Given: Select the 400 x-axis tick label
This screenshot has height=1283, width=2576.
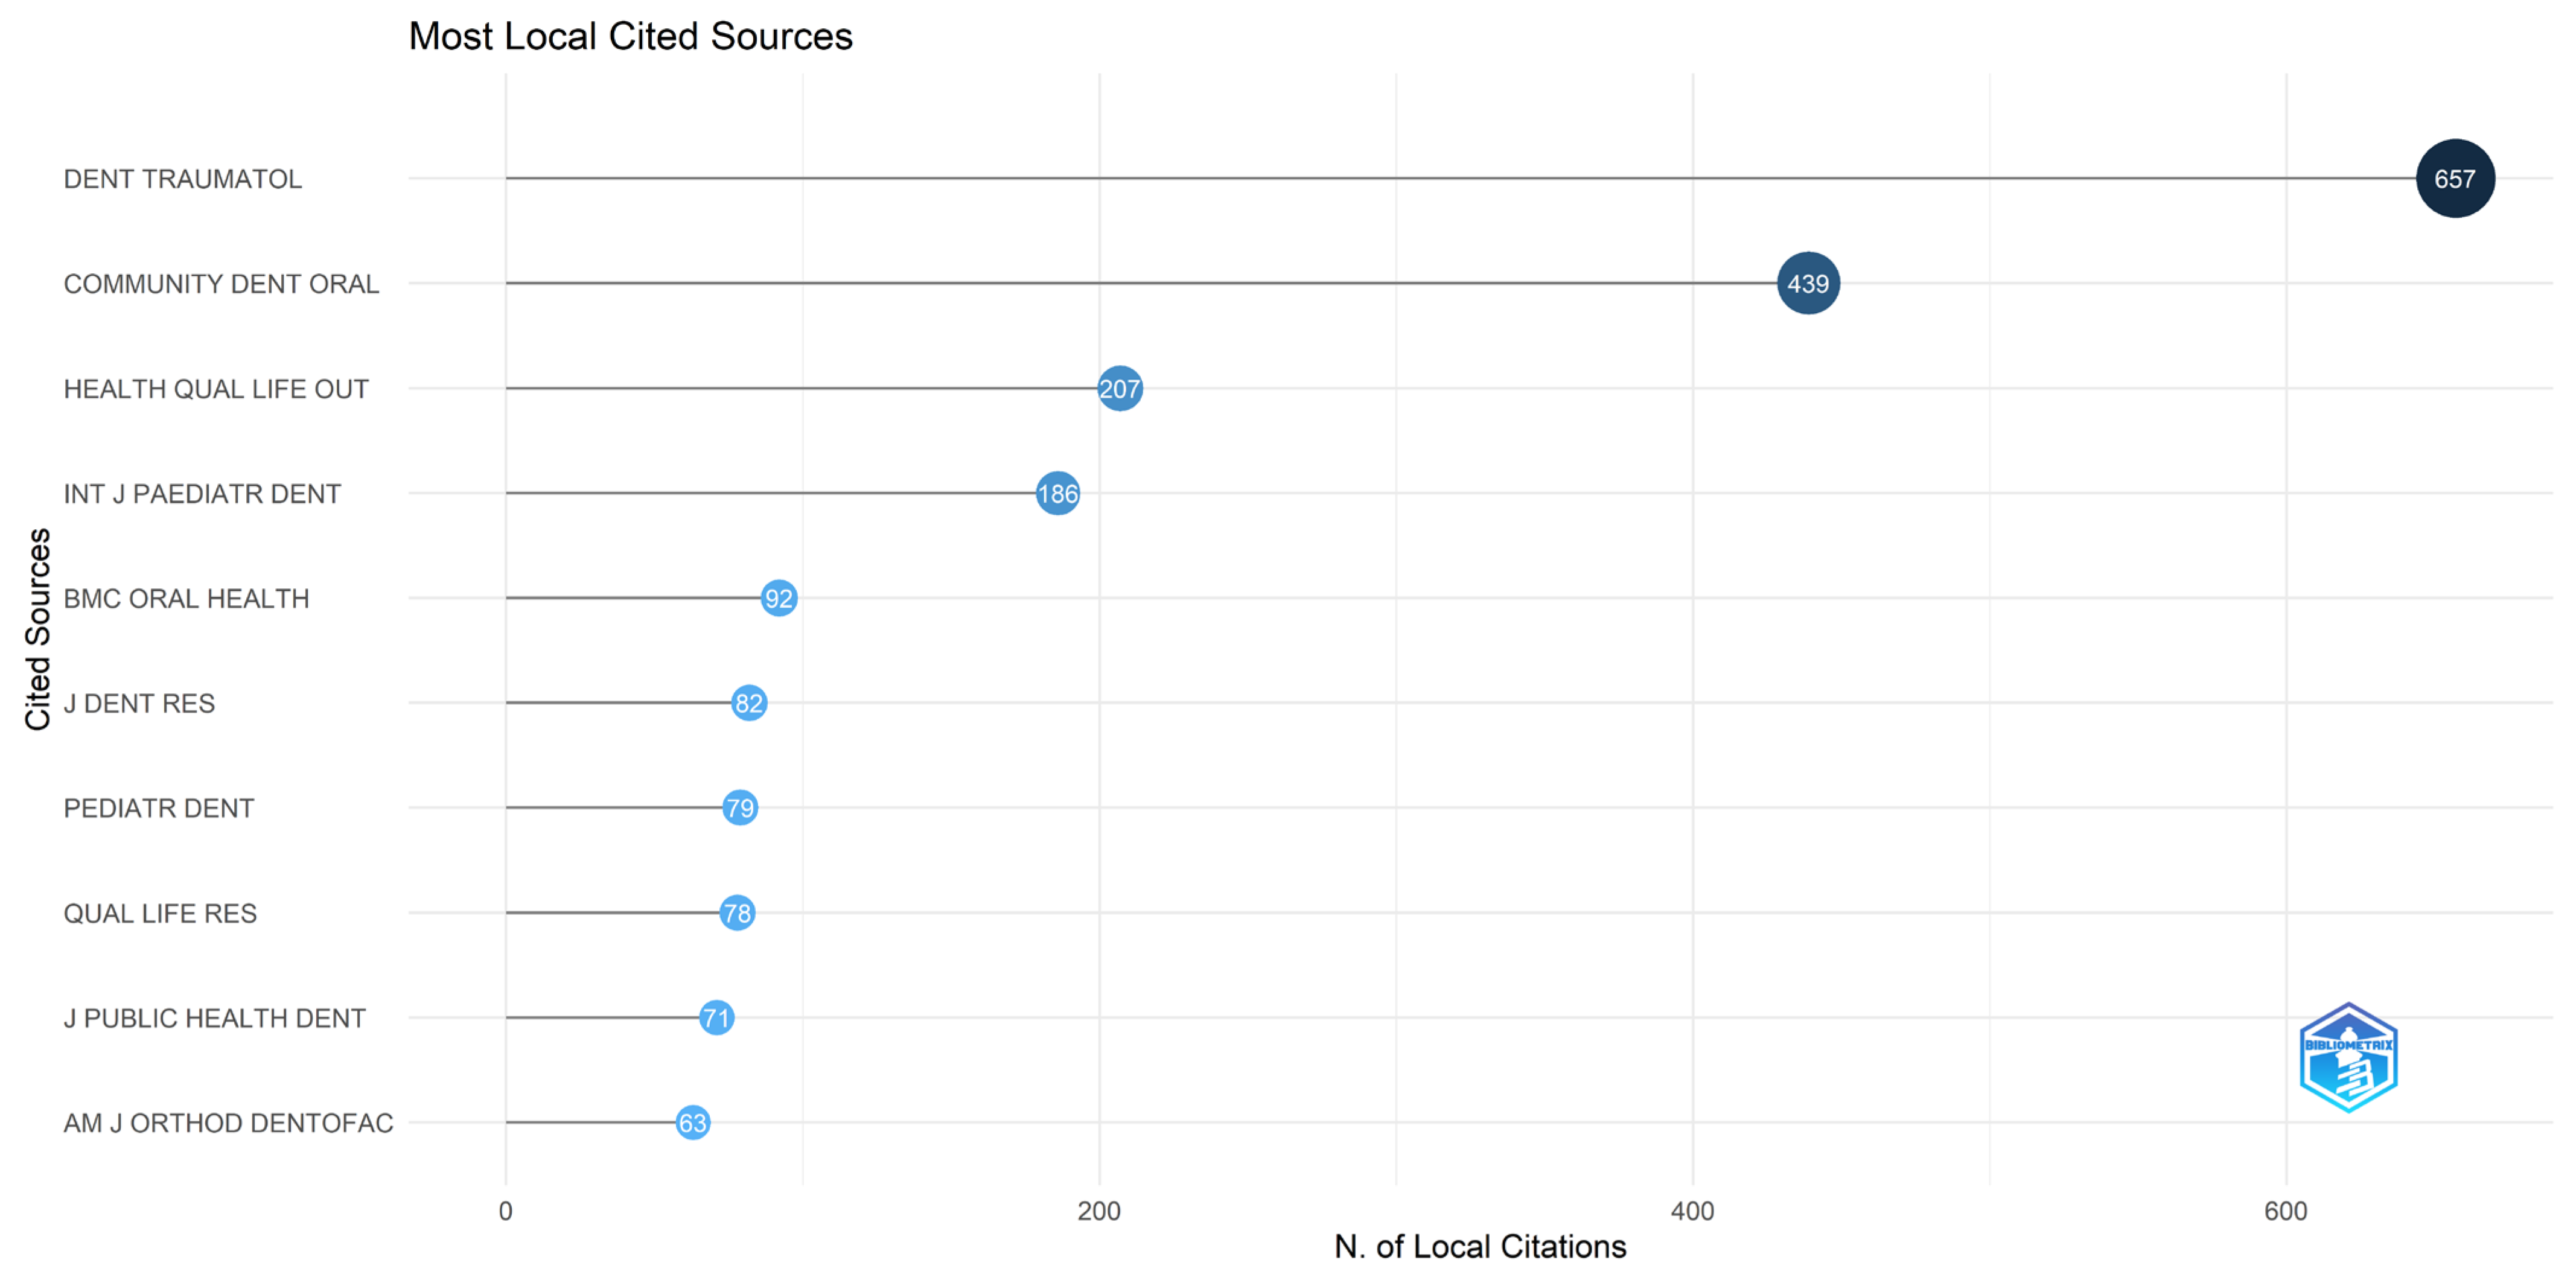Looking at the screenshot, I should pyautogui.click(x=1692, y=1211).
